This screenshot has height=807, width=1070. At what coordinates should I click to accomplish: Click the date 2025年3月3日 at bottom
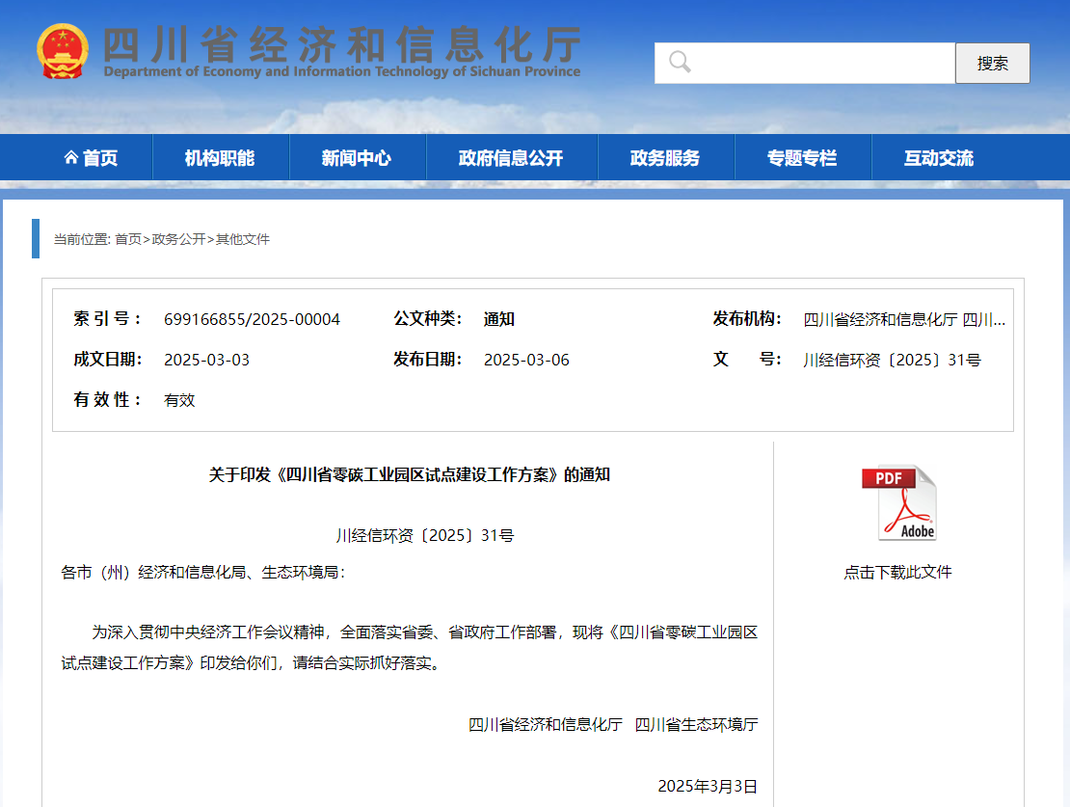[708, 786]
